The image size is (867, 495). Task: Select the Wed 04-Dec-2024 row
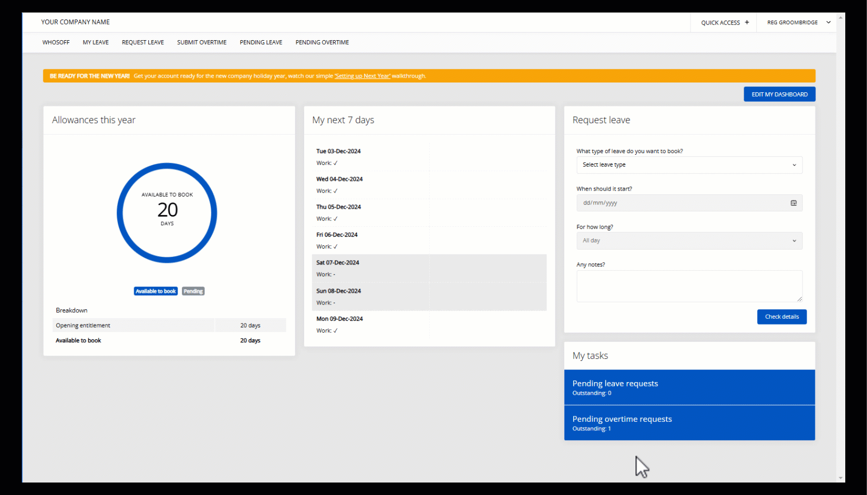click(429, 185)
